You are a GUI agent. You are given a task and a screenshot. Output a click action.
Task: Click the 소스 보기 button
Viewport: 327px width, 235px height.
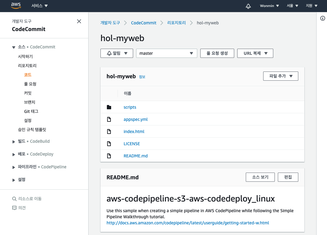(260, 177)
